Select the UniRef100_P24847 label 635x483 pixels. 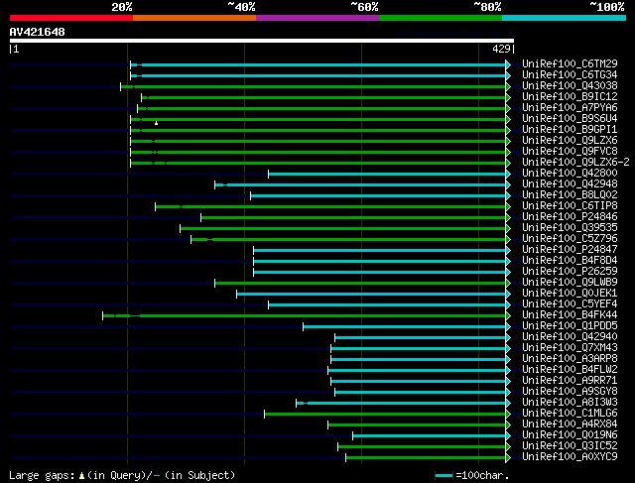coord(570,250)
